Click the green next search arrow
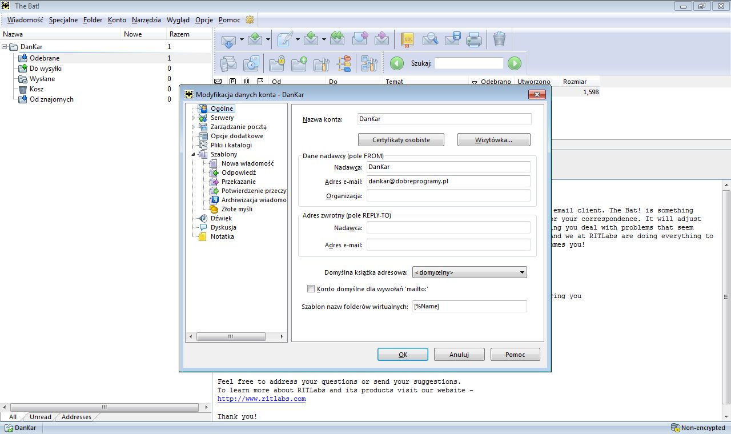 point(515,63)
